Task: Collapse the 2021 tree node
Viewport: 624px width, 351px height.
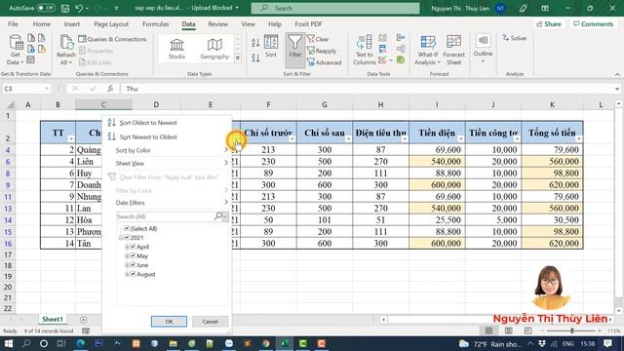Action: coord(121,238)
